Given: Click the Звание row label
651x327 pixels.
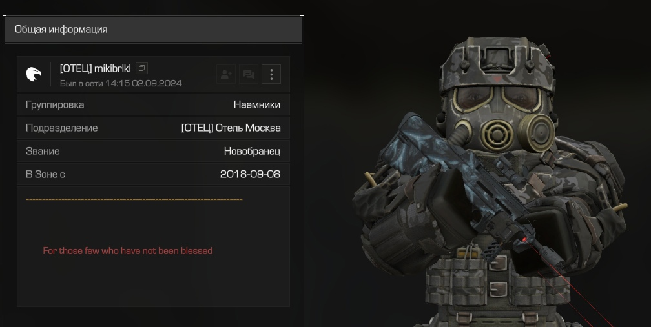Looking at the screenshot, I should [x=43, y=151].
